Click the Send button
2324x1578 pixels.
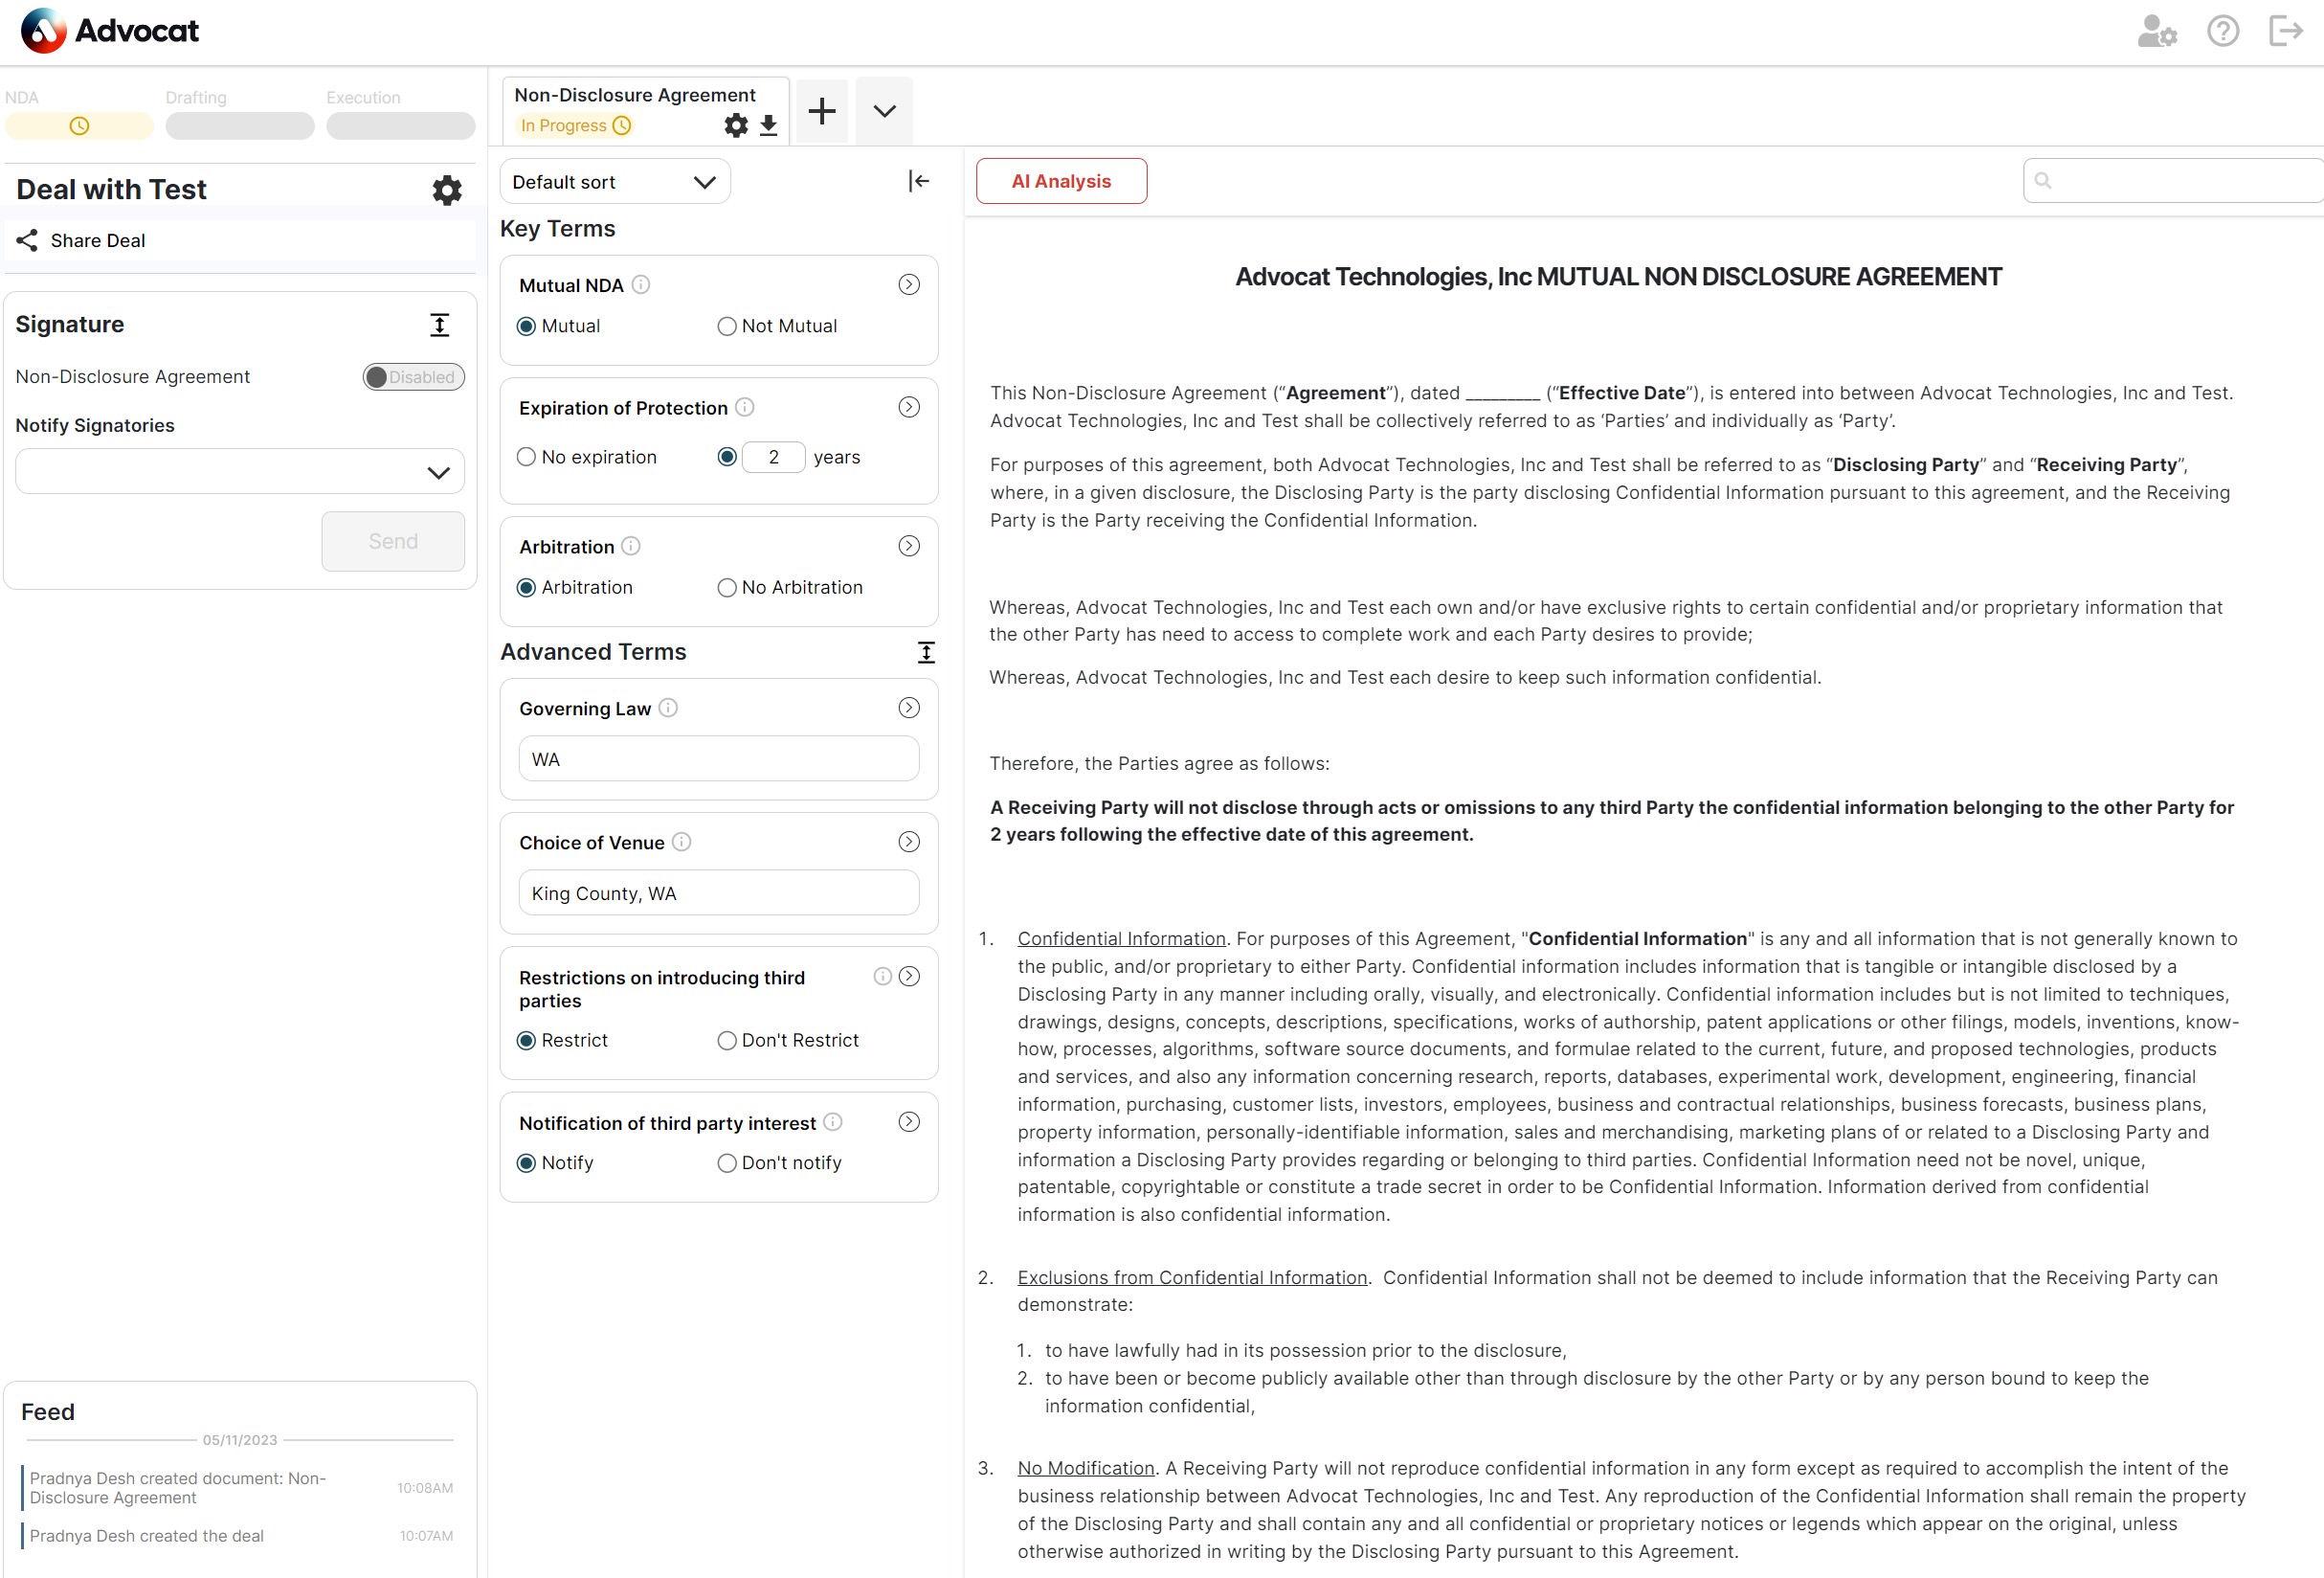pyautogui.click(x=393, y=541)
